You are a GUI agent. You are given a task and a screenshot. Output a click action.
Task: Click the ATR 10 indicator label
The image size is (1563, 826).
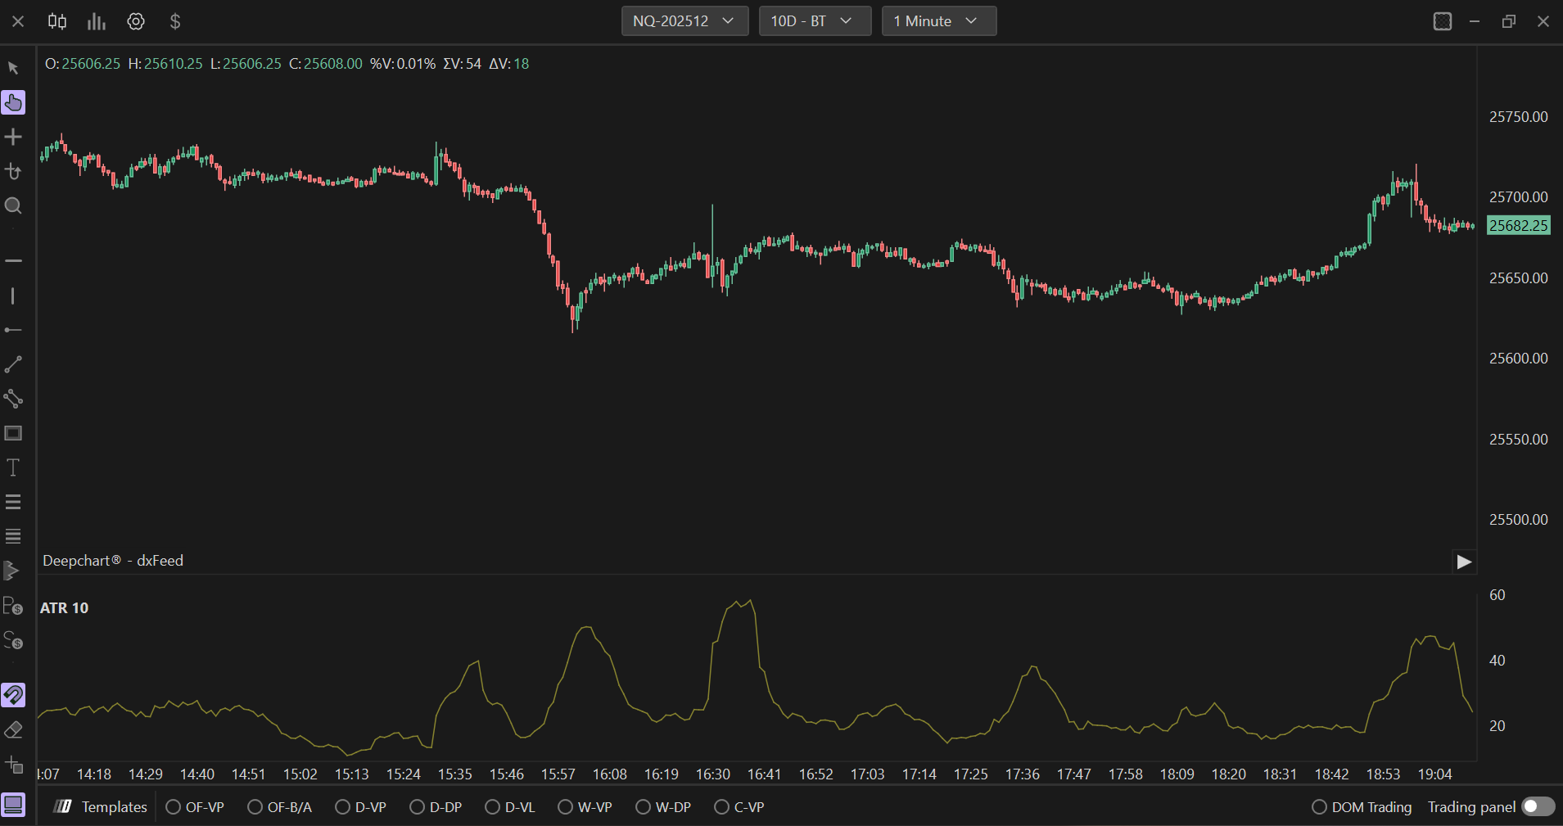[65, 608]
